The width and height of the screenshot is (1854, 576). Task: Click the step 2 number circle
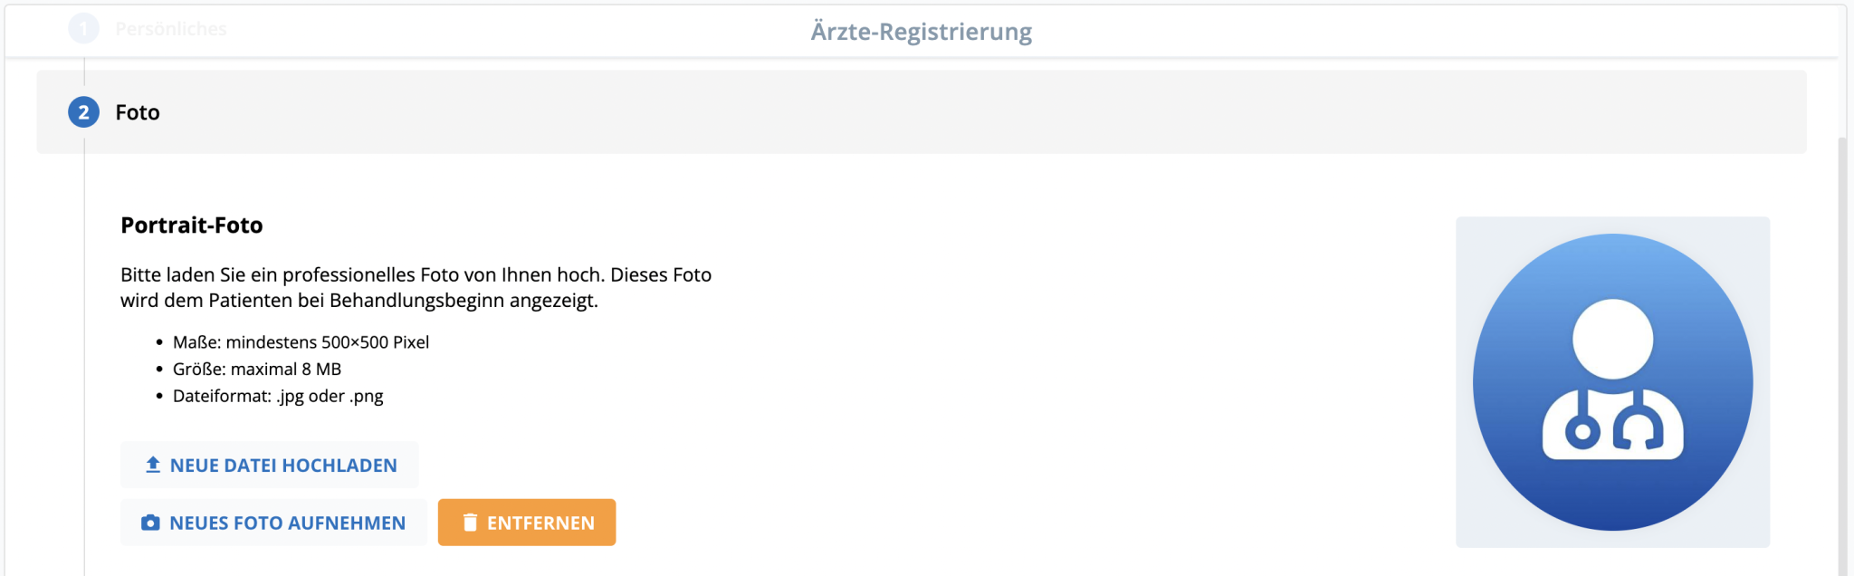tap(83, 112)
